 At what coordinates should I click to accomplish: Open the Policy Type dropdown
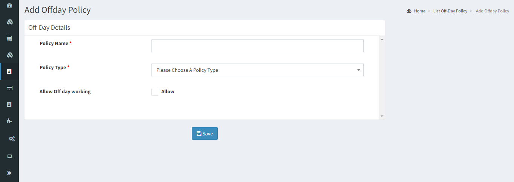coord(257,70)
